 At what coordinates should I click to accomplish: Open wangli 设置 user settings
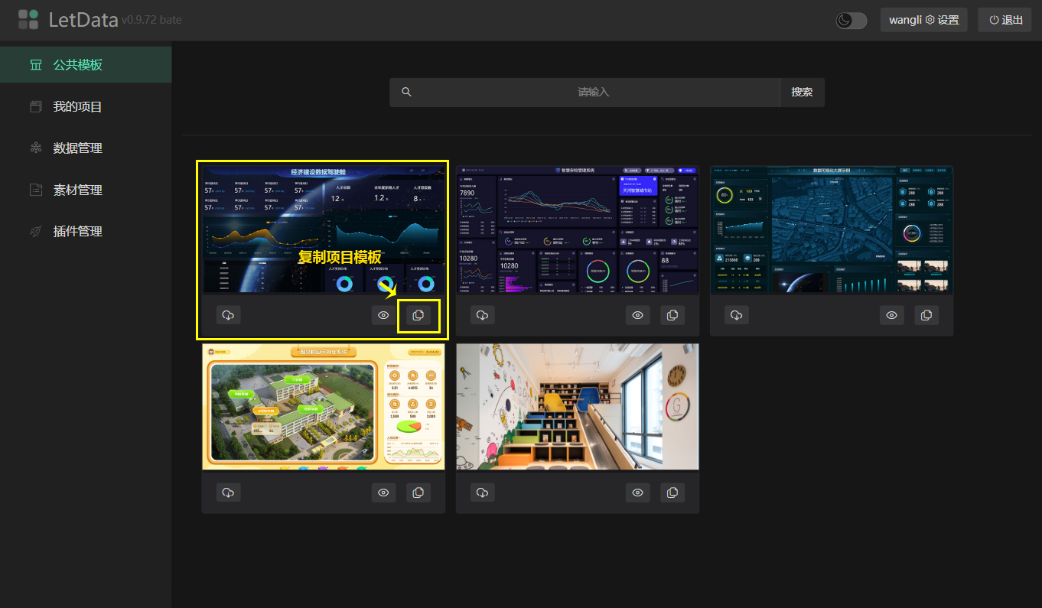[923, 20]
